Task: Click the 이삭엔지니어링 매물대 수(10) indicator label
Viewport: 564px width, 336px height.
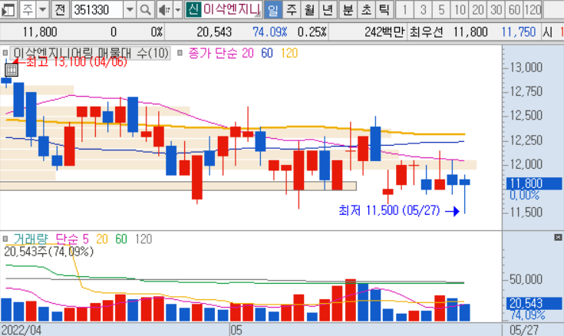Action: coord(91,53)
